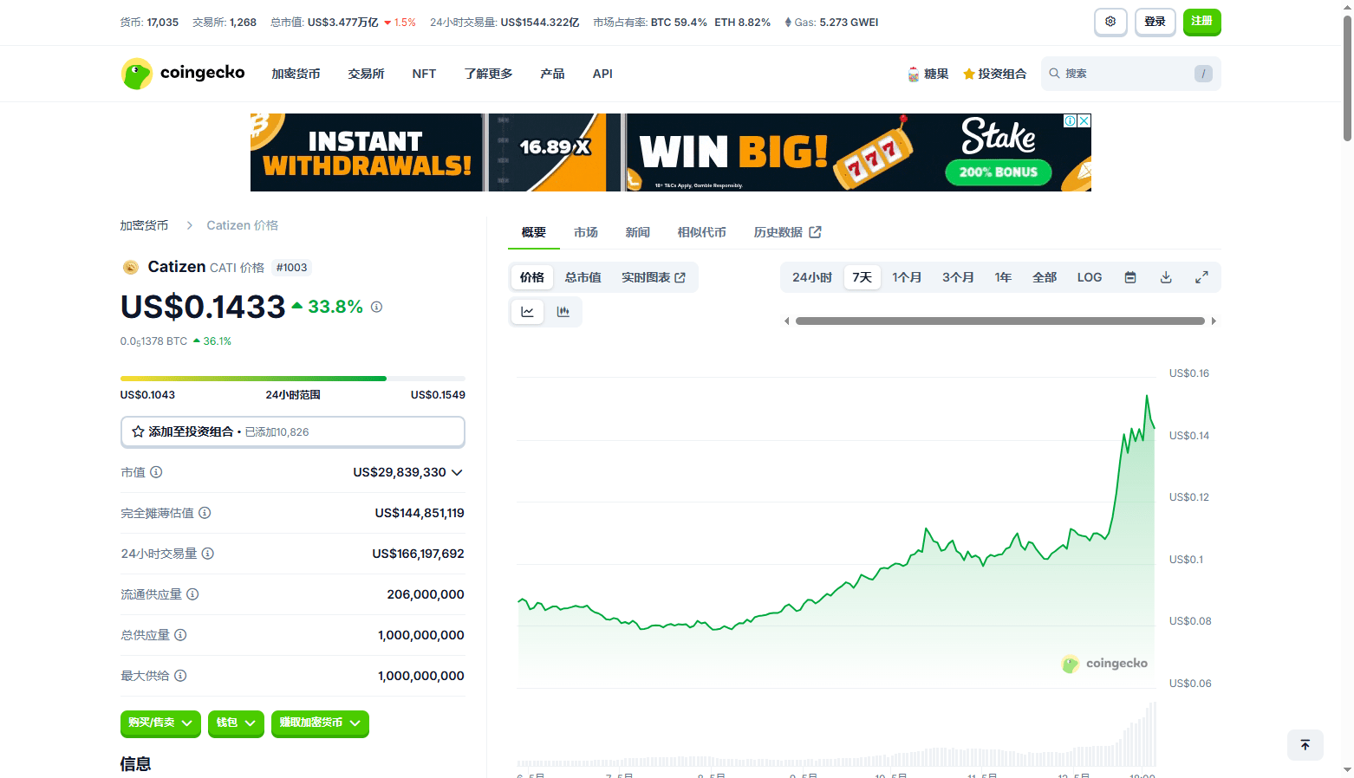Select 1个月 time range
The width and height of the screenshot is (1354, 778).
907,277
